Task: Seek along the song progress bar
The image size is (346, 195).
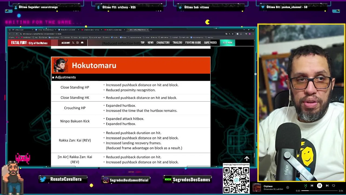Action: tap(320, 191)
